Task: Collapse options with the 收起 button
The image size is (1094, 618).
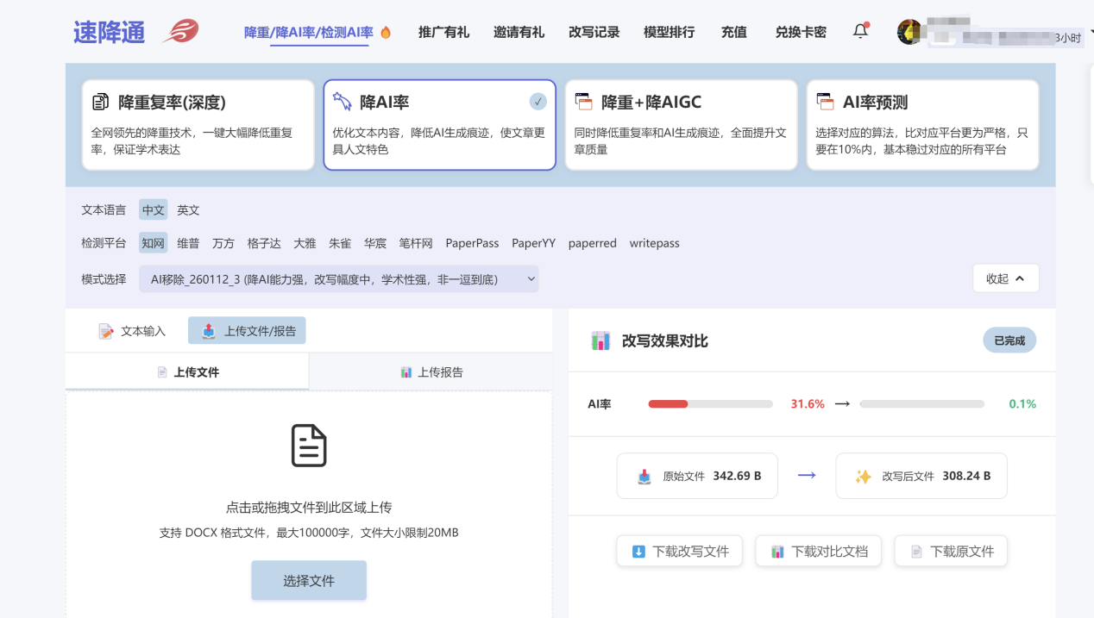Action: (1006, 278)
